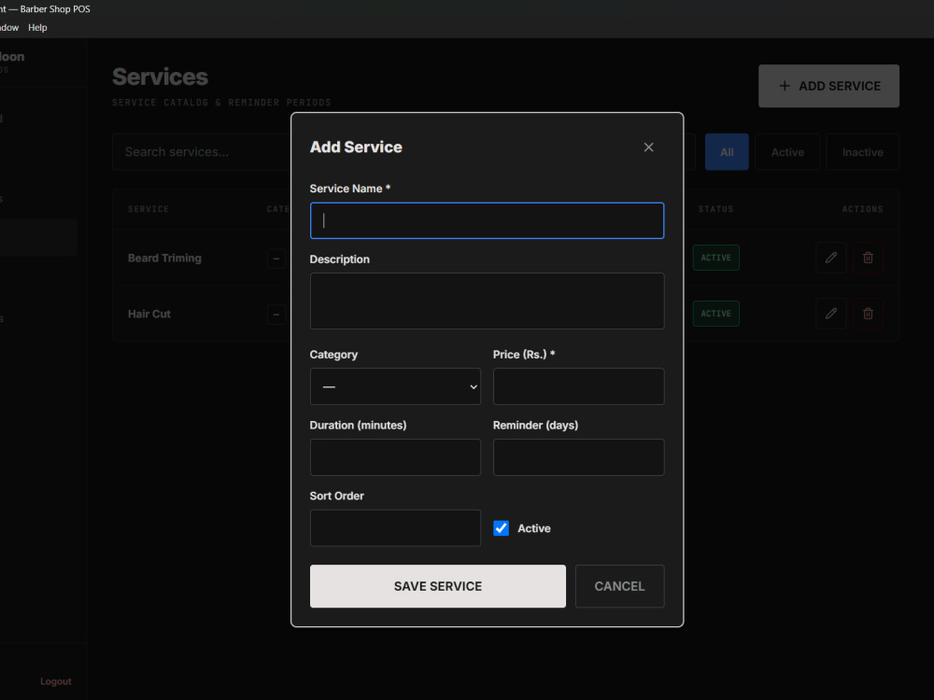The height and width of the screenshot is (700, 934).
Task: Click the Price (Rs.) input field
Action: pyautogui.click(x=578, y=386)
